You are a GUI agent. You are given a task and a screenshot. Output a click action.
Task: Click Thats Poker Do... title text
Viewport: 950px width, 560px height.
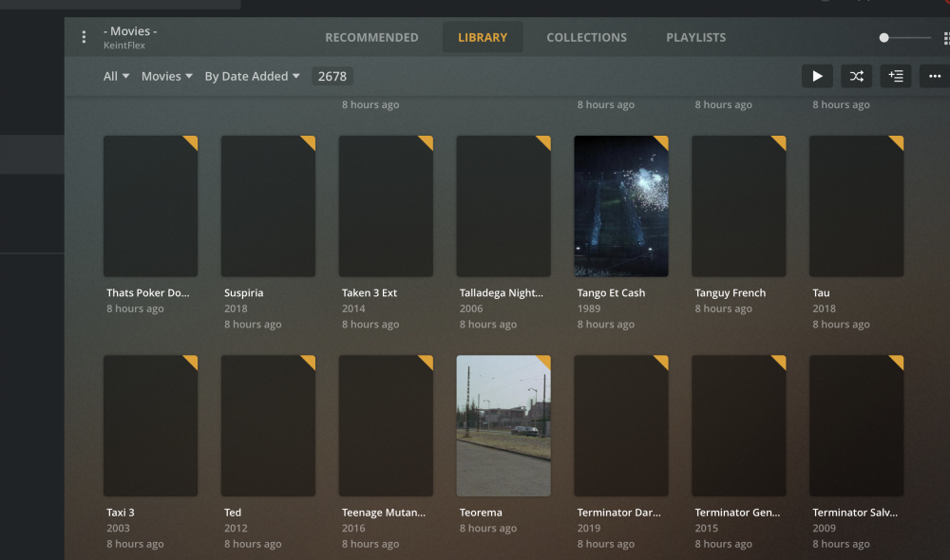tap(148, 293)
